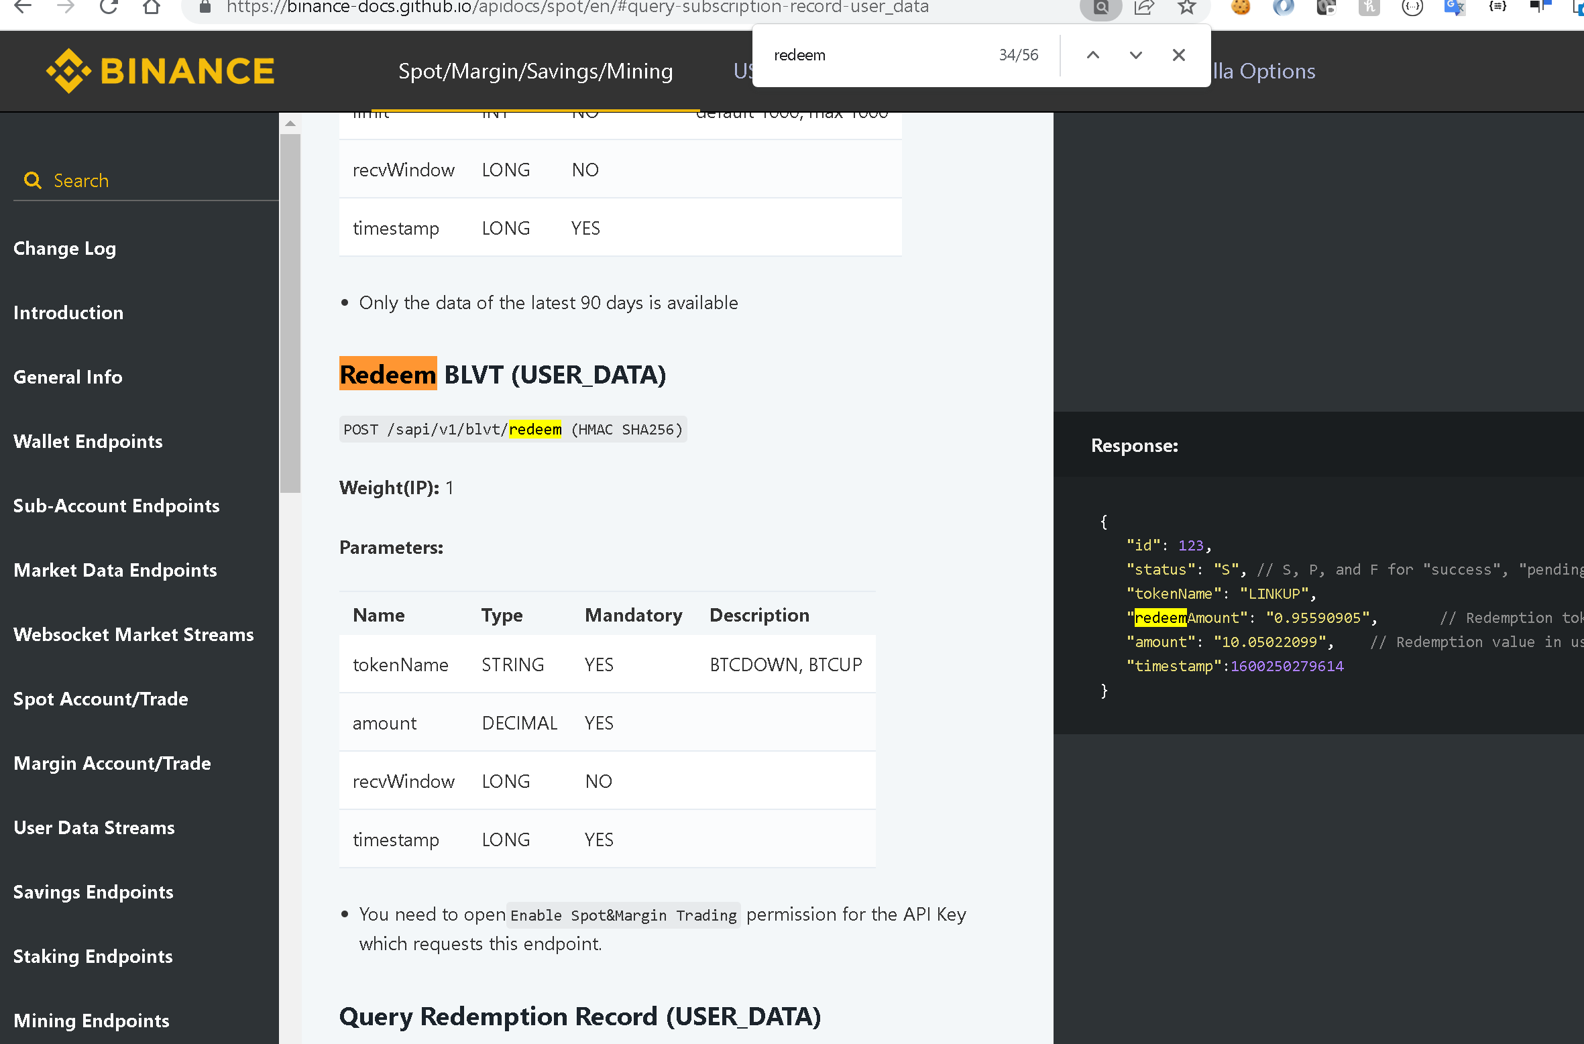The height and width of the screenshot is (1044, 1584).
Task: Jump to previous match with the up chevron
Action: click(x=1092, y=55)
